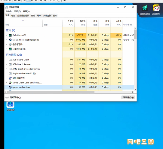The width and height of the screenshot is (163, 149).
Task: Open the 选项(O) menu
Action: click(17, 11)
